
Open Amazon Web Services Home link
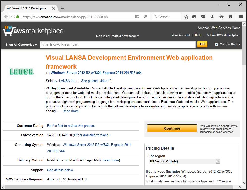(x=219, y=28)
